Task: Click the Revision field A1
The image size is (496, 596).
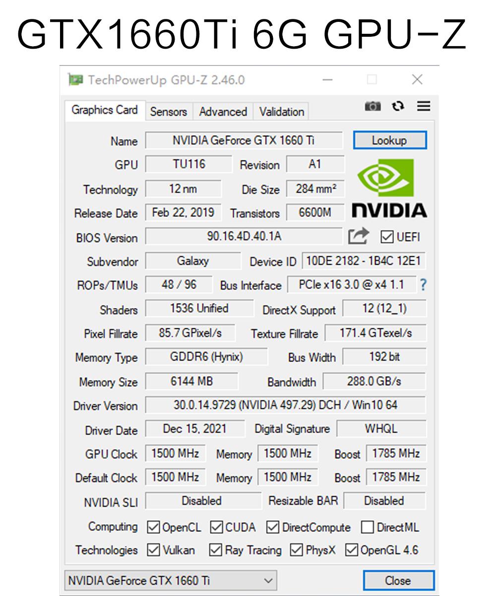Action: (315, 164)
